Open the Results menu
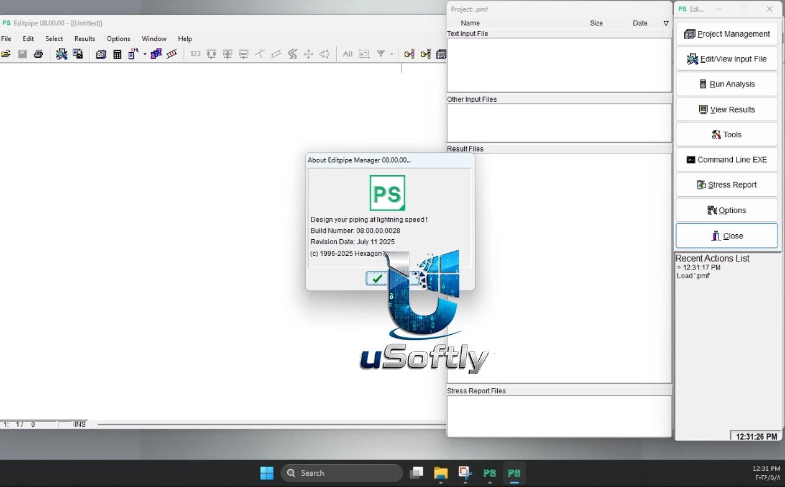785x487 pixels. click(85, 39)
